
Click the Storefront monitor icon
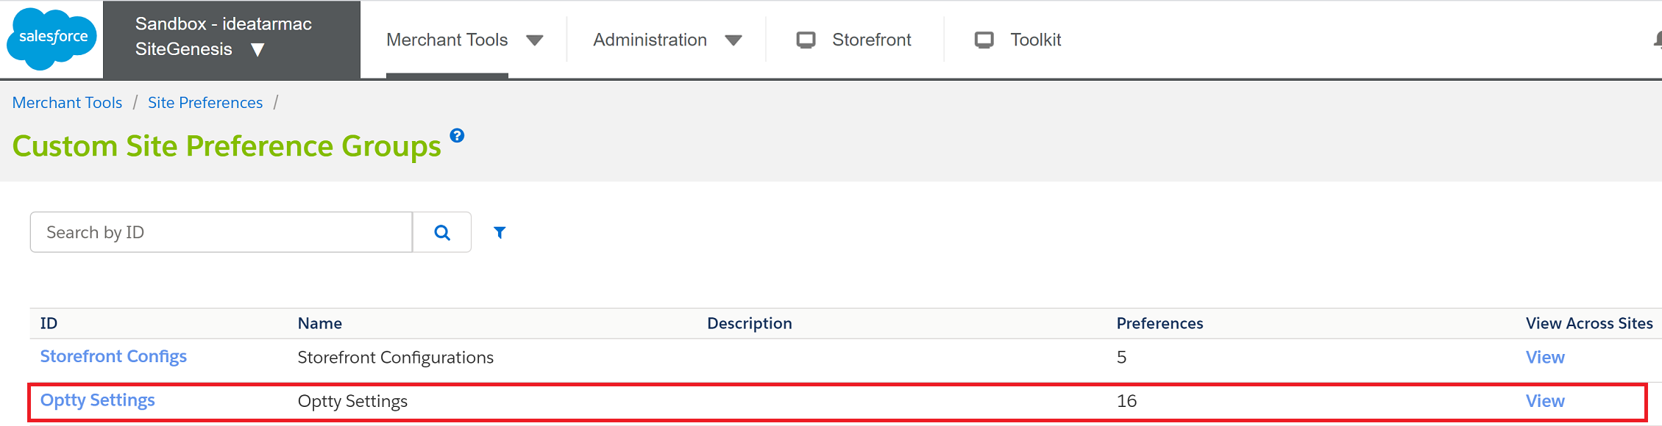[x=806, y=40]
